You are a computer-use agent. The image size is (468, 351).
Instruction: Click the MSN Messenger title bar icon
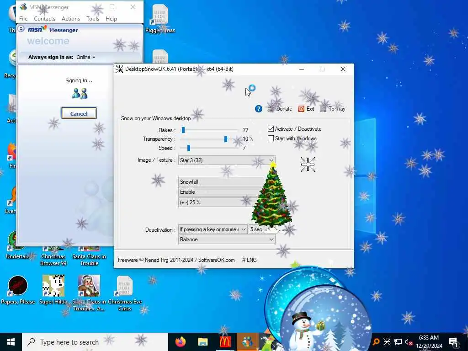tap(23, 7)
